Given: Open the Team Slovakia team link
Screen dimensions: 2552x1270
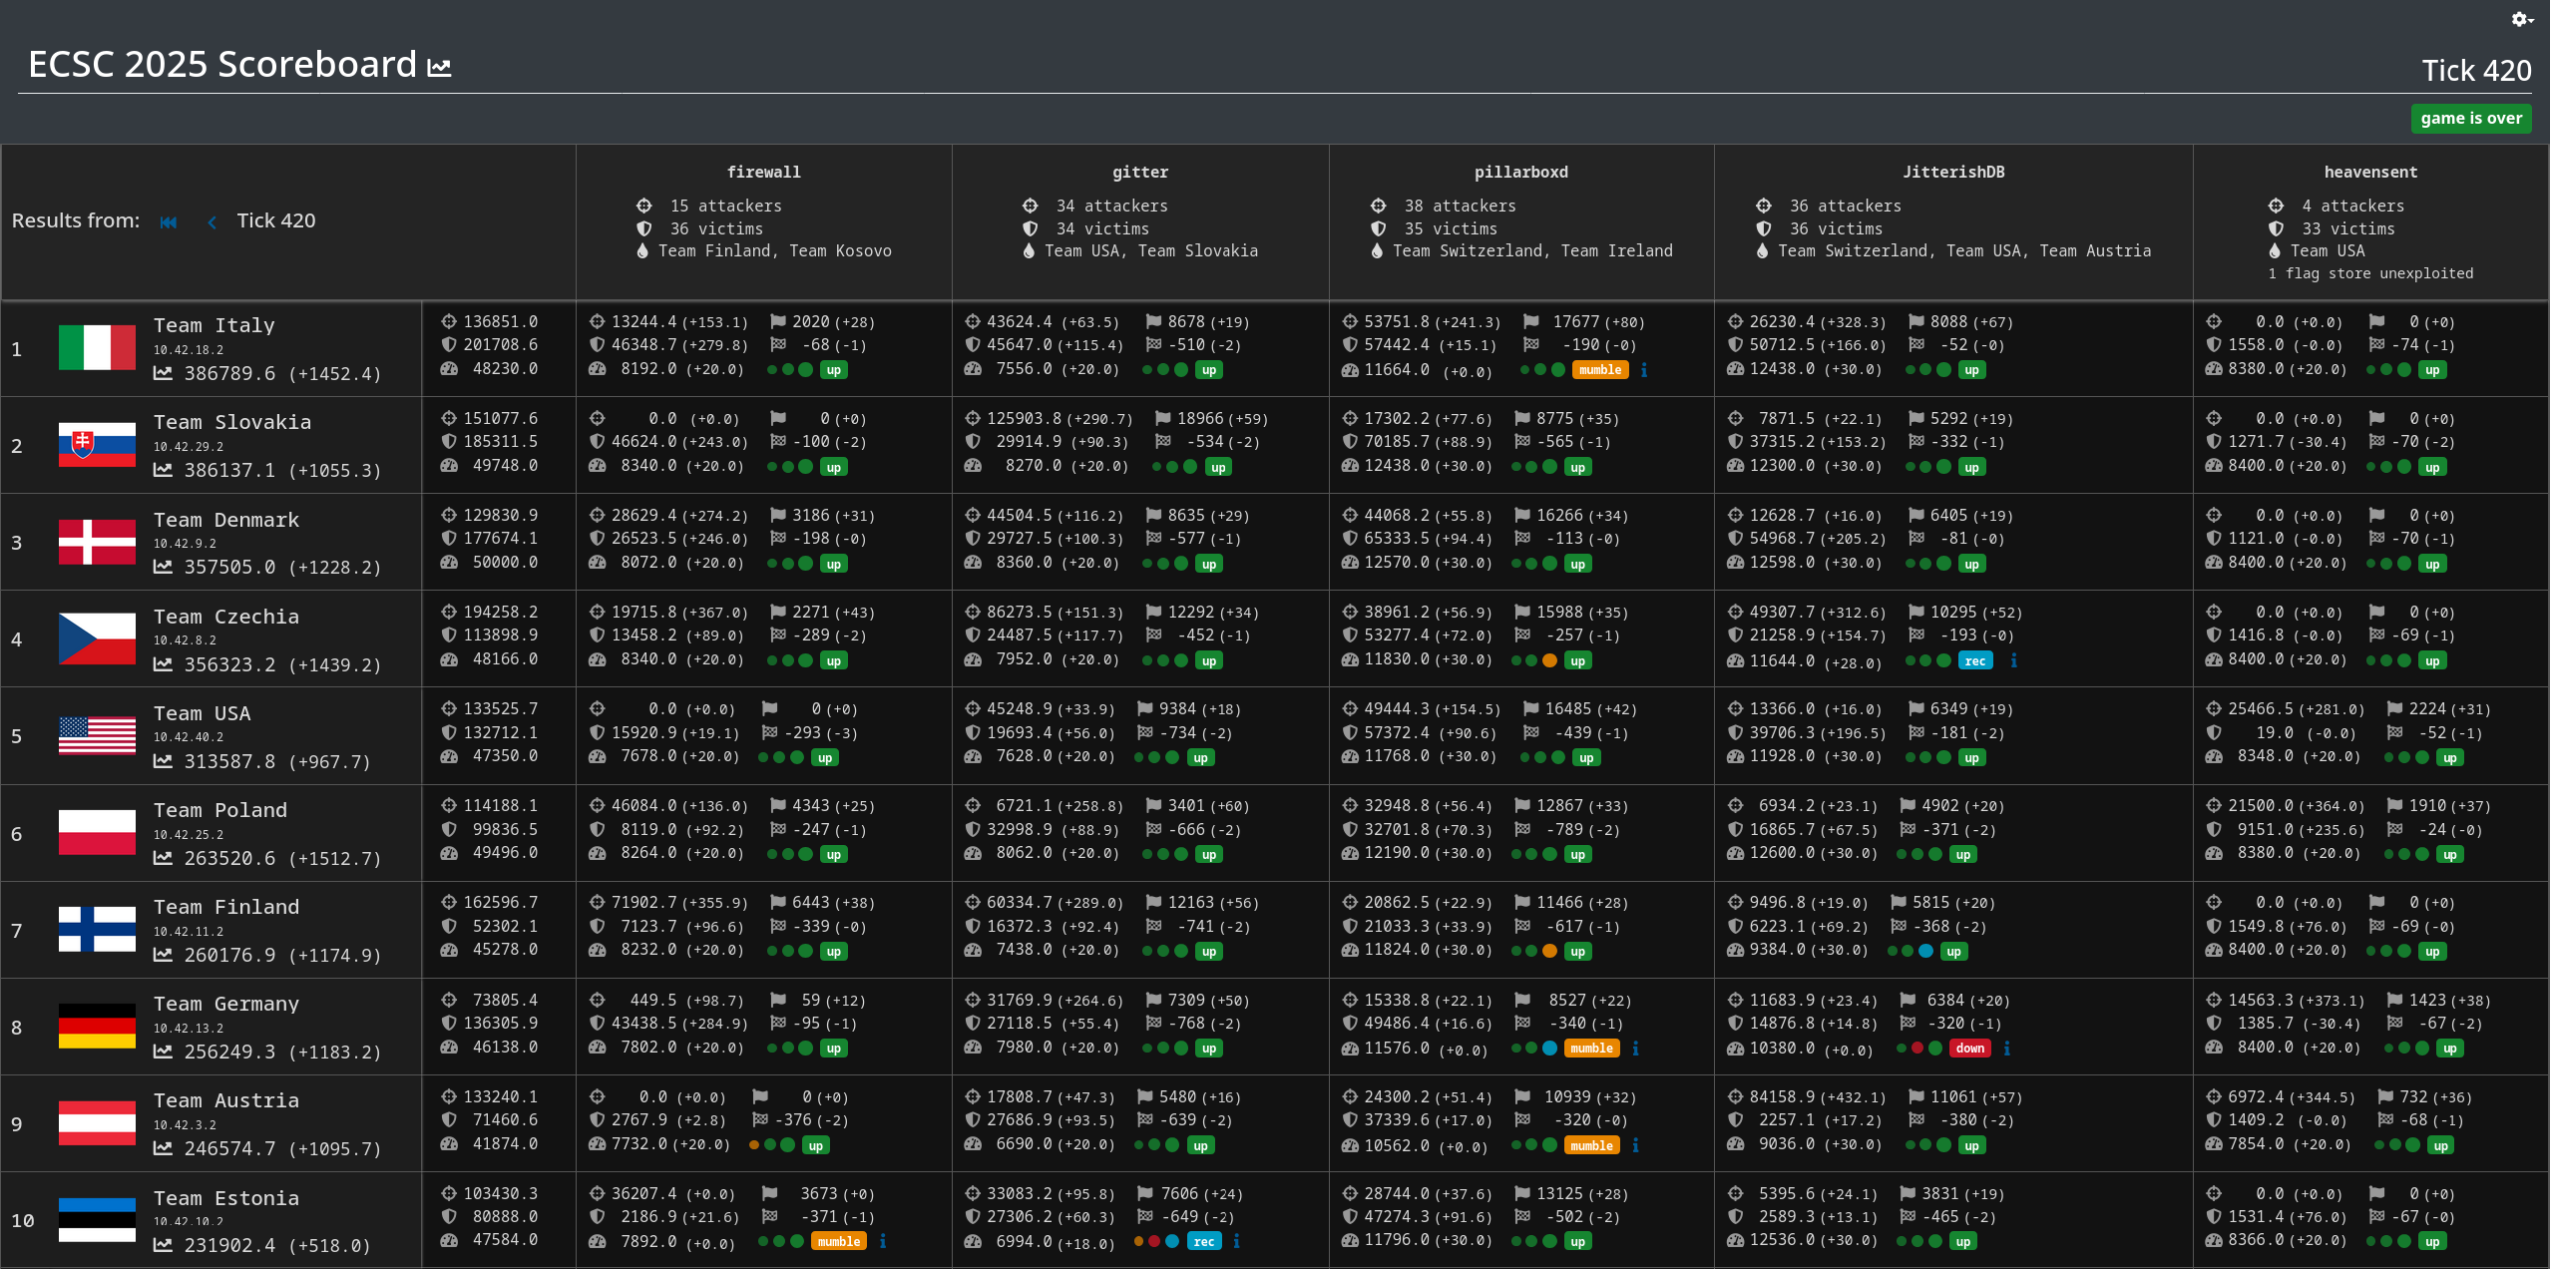Looking at the screenshot, I should click(x=231, y=422).
